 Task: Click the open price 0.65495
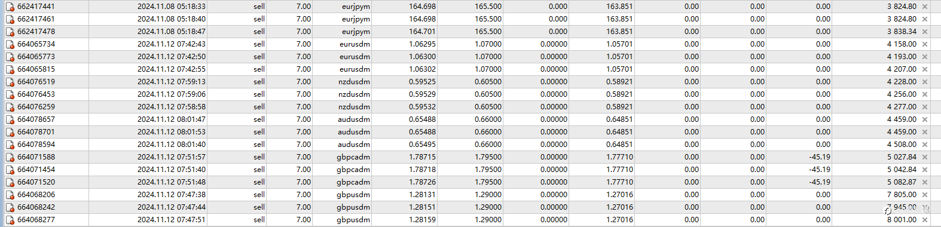(x=422, y=145)
